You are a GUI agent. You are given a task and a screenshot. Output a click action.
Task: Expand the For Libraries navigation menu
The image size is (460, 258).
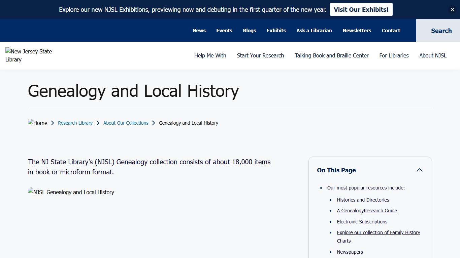394,55
